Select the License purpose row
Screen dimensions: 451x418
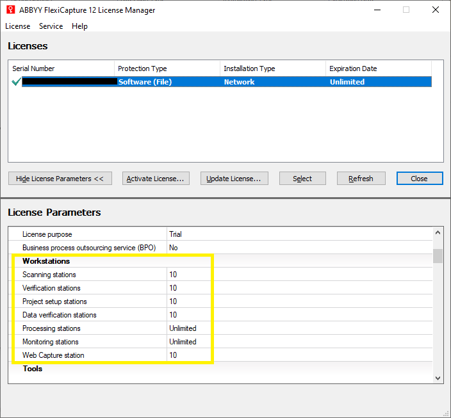[x=220, y=234]
